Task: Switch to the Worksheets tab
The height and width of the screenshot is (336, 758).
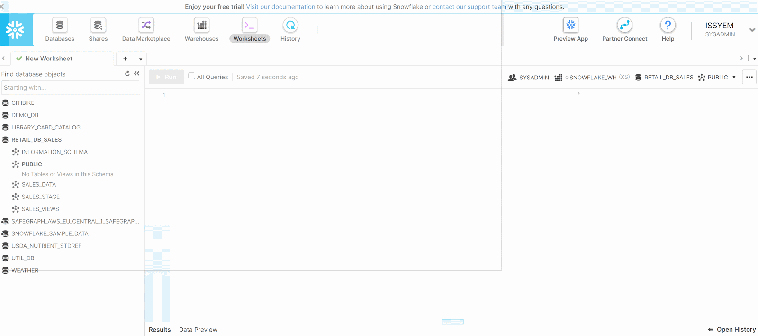Action: click(250, 30)
